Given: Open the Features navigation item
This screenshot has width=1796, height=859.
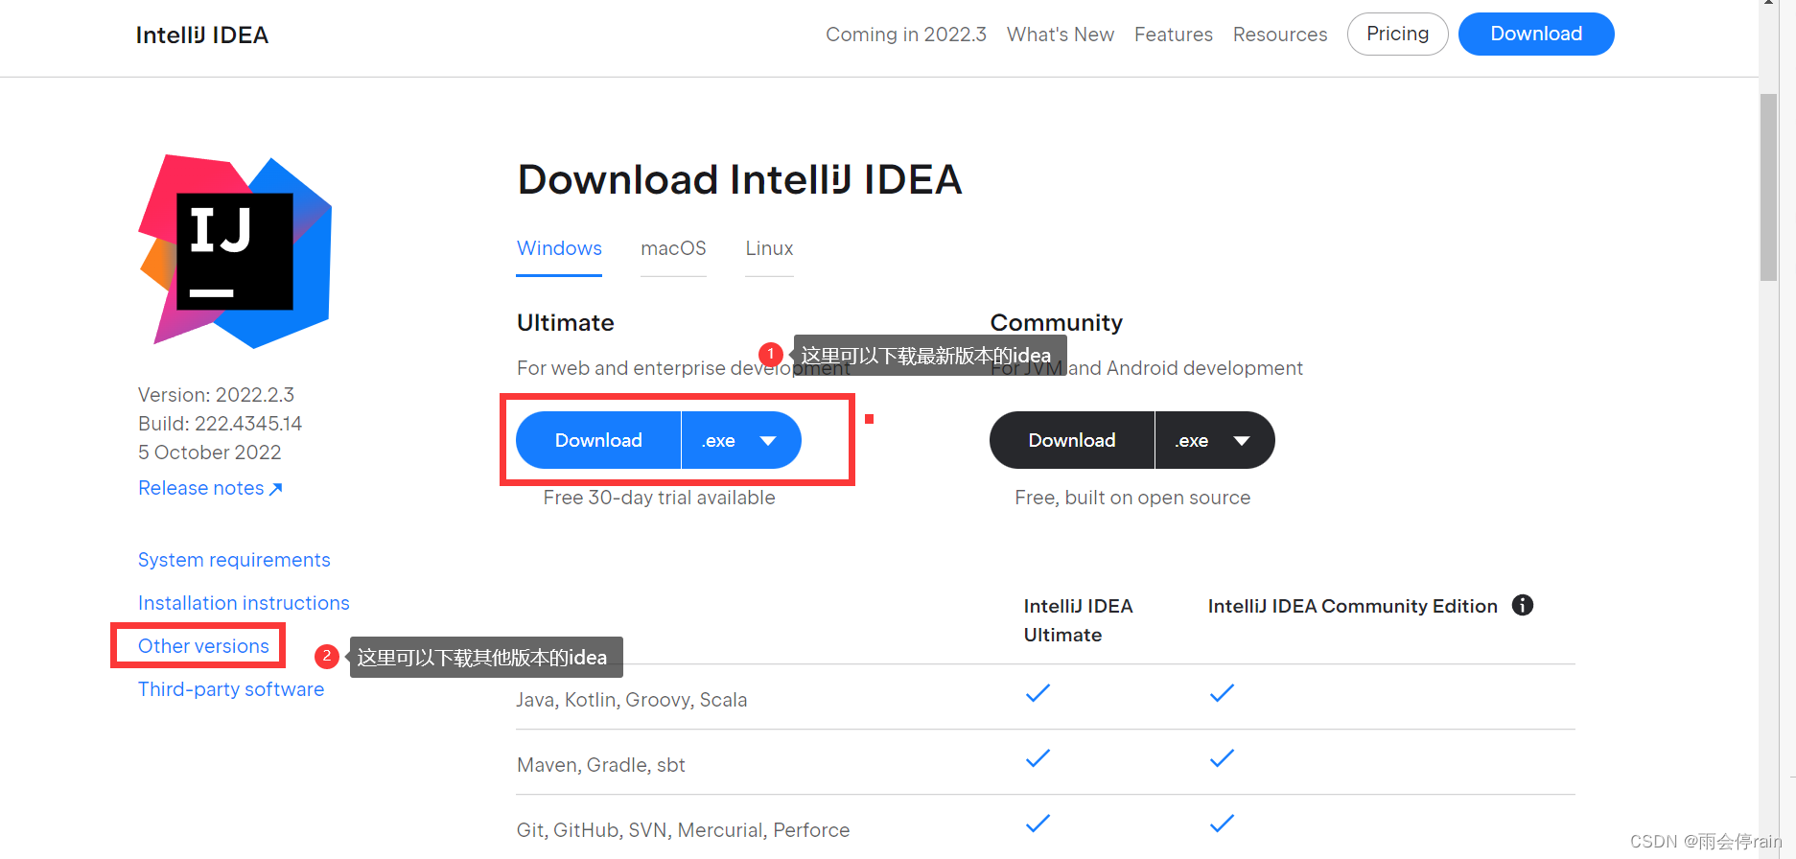Looking at the screenshot, I should click(x=1174, y=35).
